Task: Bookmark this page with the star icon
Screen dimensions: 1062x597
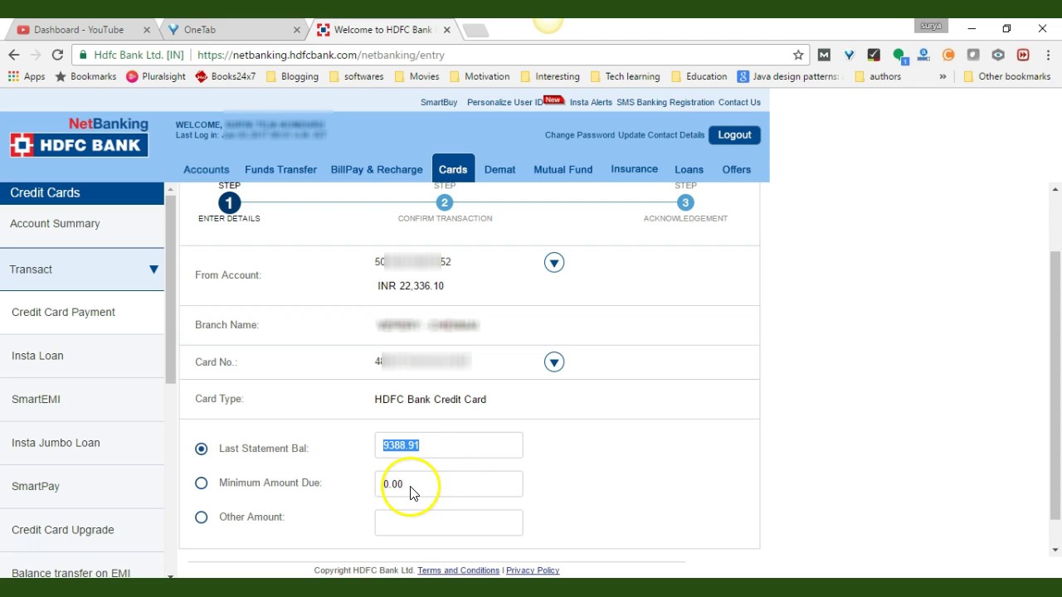Action: pos(798,55)
